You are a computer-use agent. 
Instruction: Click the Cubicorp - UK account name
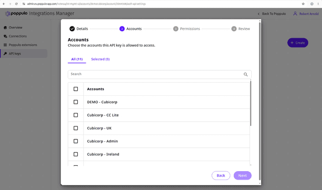coord(99,128)
